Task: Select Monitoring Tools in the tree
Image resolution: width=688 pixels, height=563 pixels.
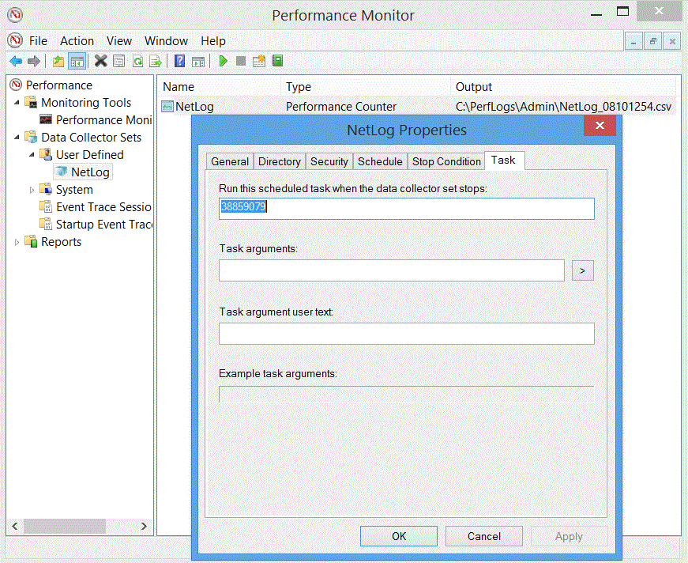Action: click(86, 103)
